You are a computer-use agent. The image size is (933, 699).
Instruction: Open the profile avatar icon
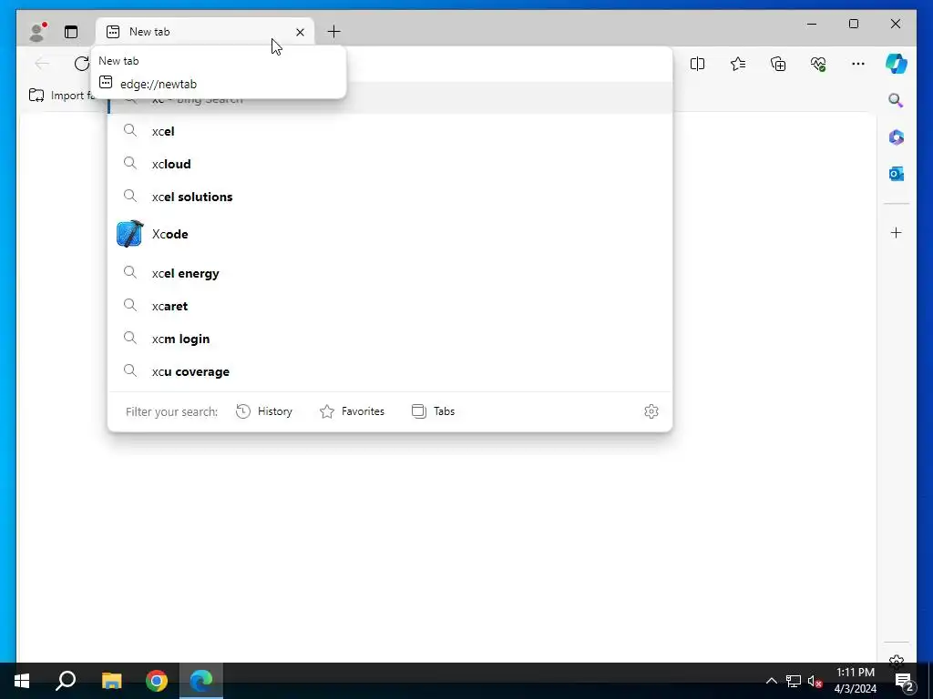pos(37,32)
